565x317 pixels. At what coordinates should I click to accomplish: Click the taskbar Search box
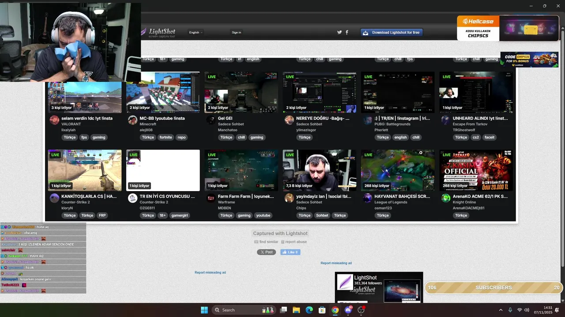244,310
